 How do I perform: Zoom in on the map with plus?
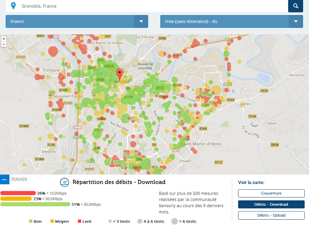[4, 38]
